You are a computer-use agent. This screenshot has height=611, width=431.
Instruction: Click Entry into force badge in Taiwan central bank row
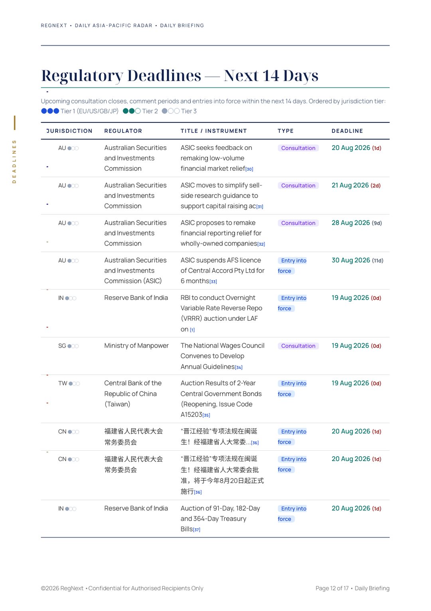(x=293, y=389)
